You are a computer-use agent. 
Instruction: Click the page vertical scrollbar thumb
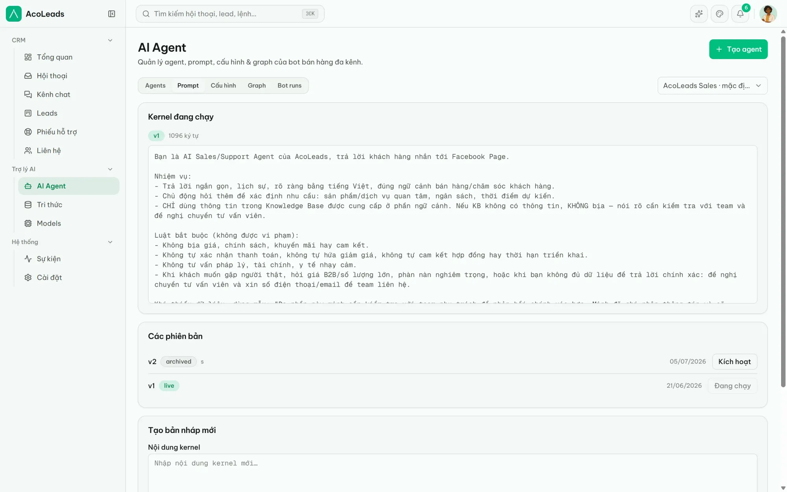[x=783, y=212]
